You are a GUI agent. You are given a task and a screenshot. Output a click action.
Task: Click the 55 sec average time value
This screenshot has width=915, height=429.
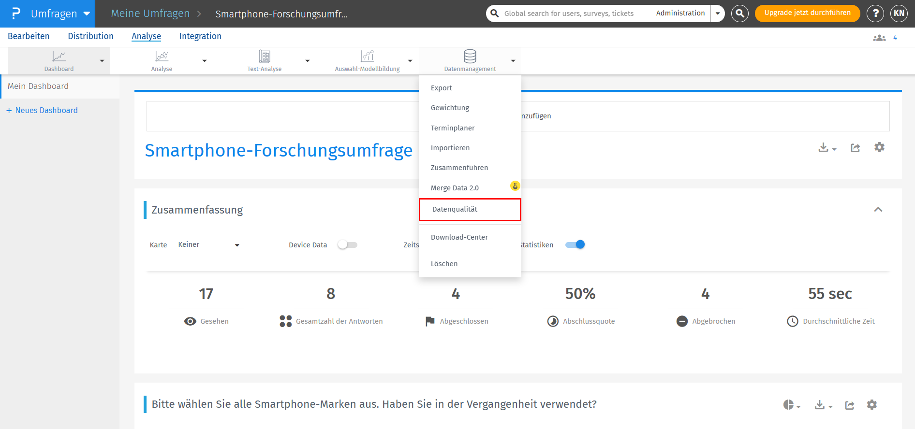(830, 294)
